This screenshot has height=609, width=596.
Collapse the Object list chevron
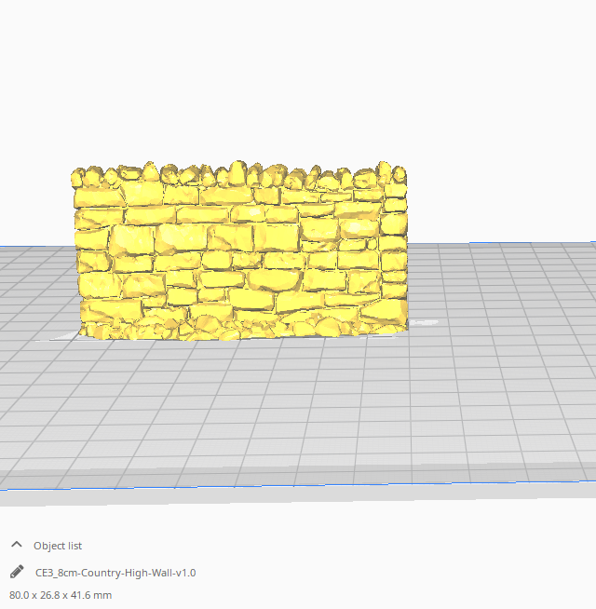tap(17, 545)
